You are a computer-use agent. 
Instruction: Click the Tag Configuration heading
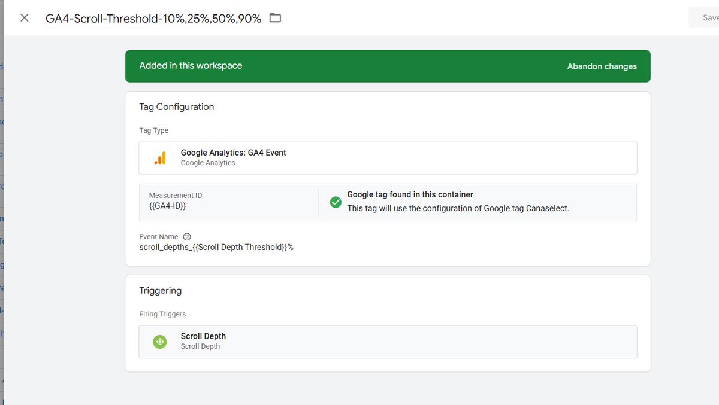177,107
